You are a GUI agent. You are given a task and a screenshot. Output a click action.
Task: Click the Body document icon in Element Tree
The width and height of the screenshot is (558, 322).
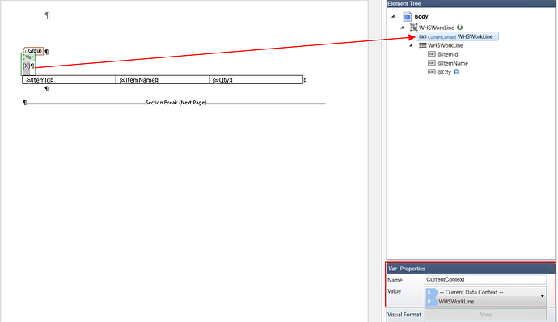tap(407, 16)
